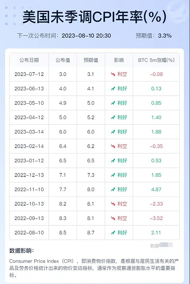Click the red down-arrow icon in 2022-10-13 row
Screen dimensions: 190x284
click(113, 204)
